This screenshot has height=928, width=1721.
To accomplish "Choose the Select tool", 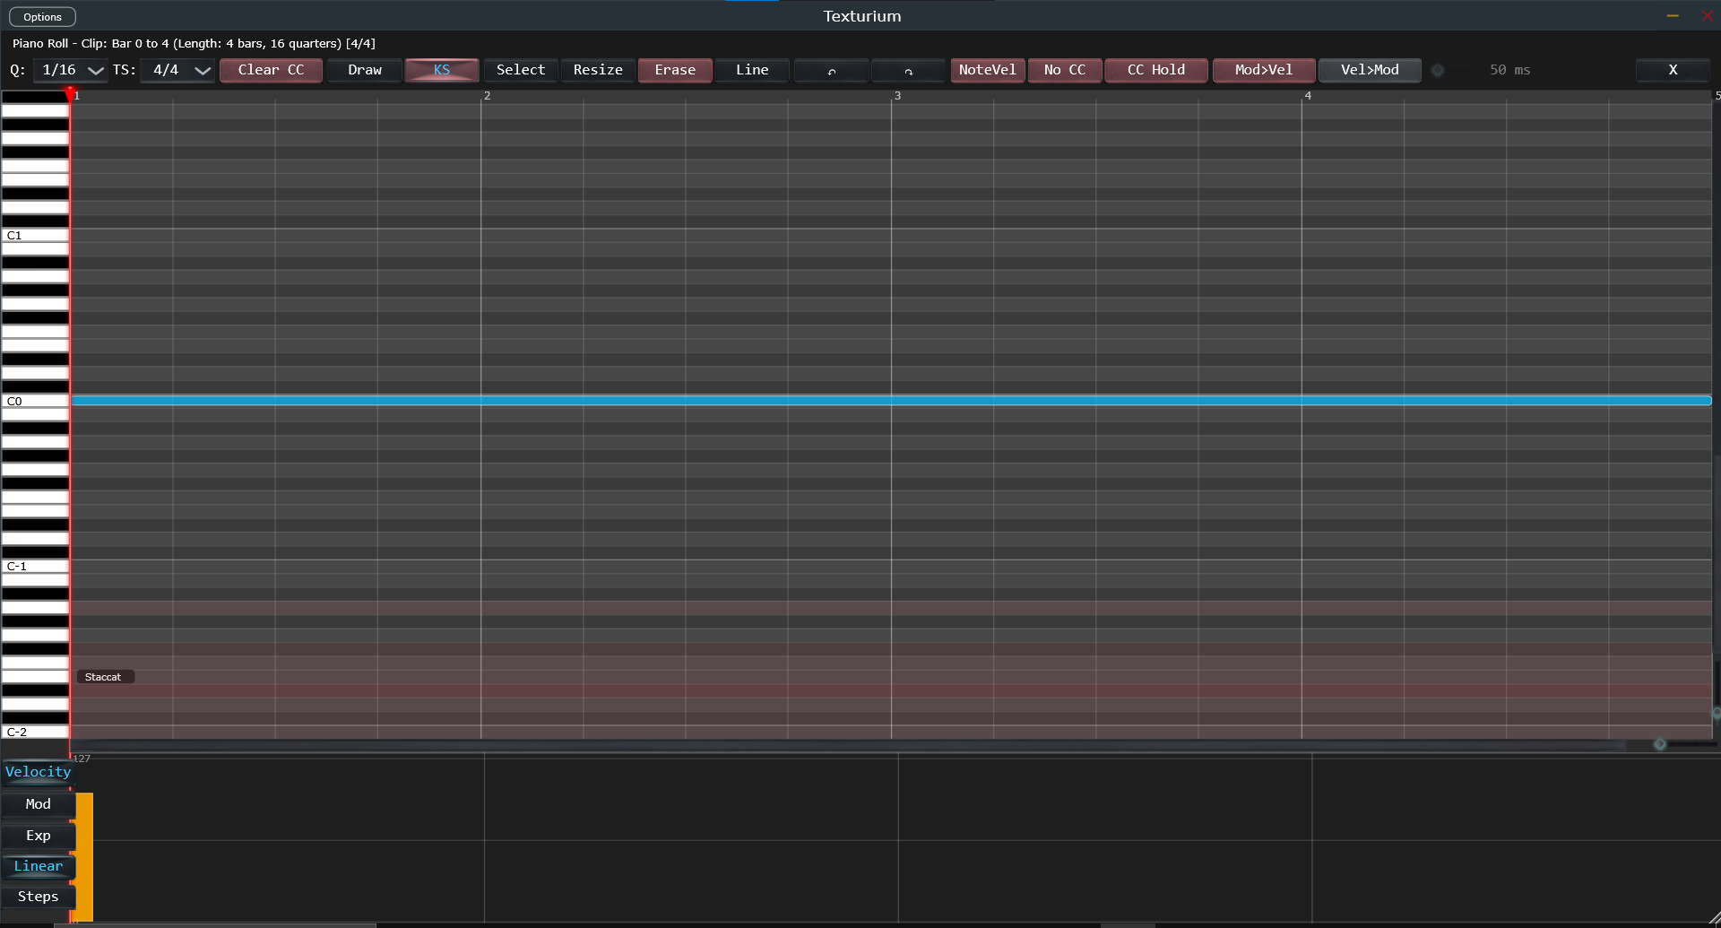I will click(521, 70).
